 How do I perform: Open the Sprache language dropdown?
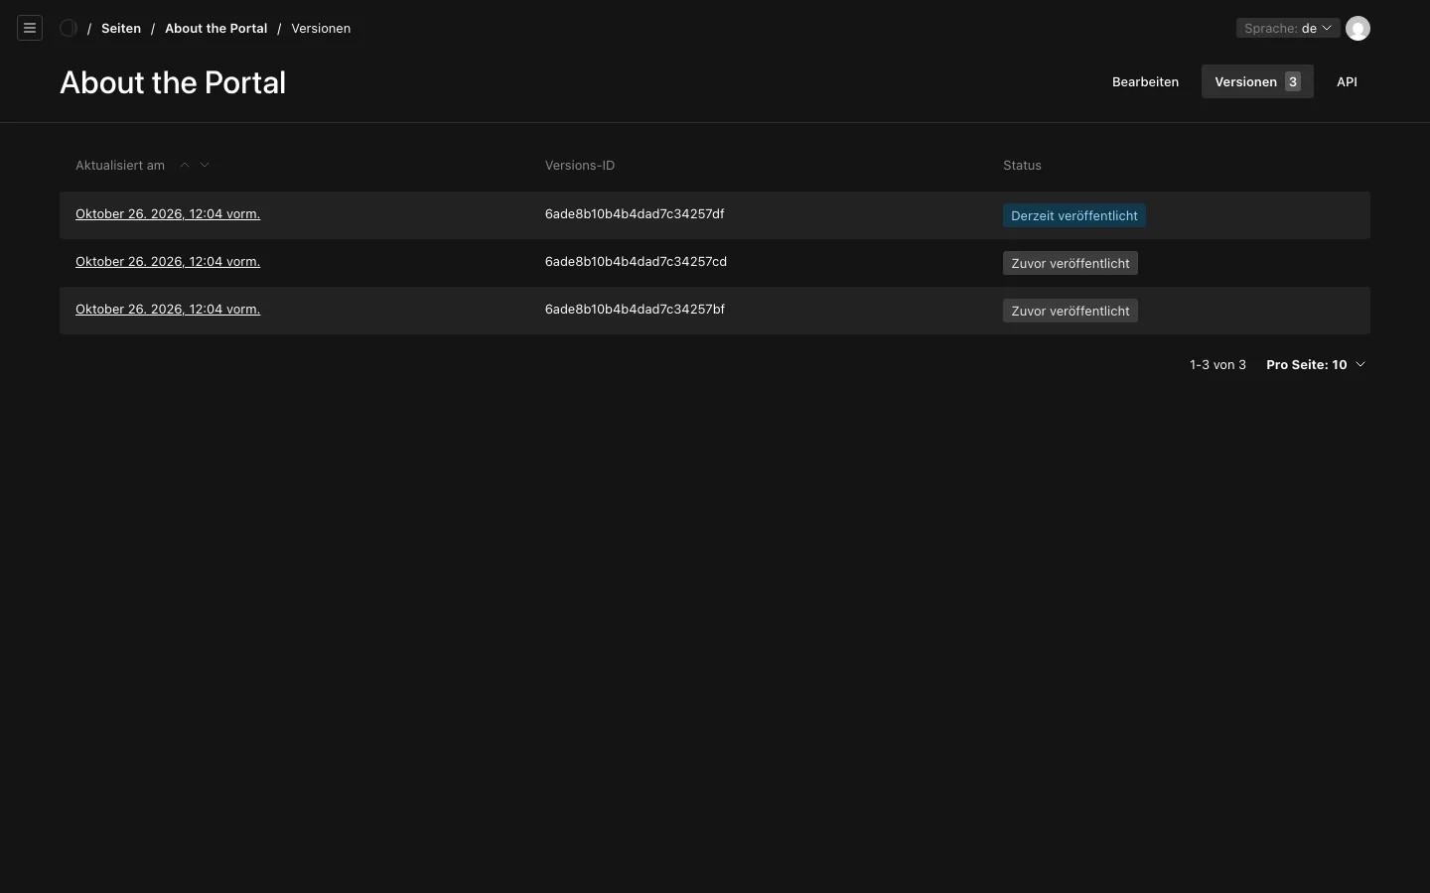point(1288,28)
